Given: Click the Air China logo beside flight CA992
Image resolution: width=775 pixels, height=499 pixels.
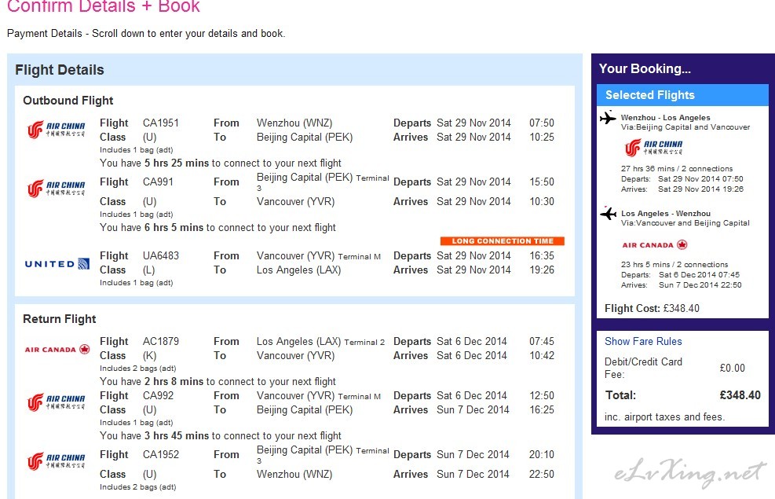Looking at the screenshot, I should (x=56, y=402).
